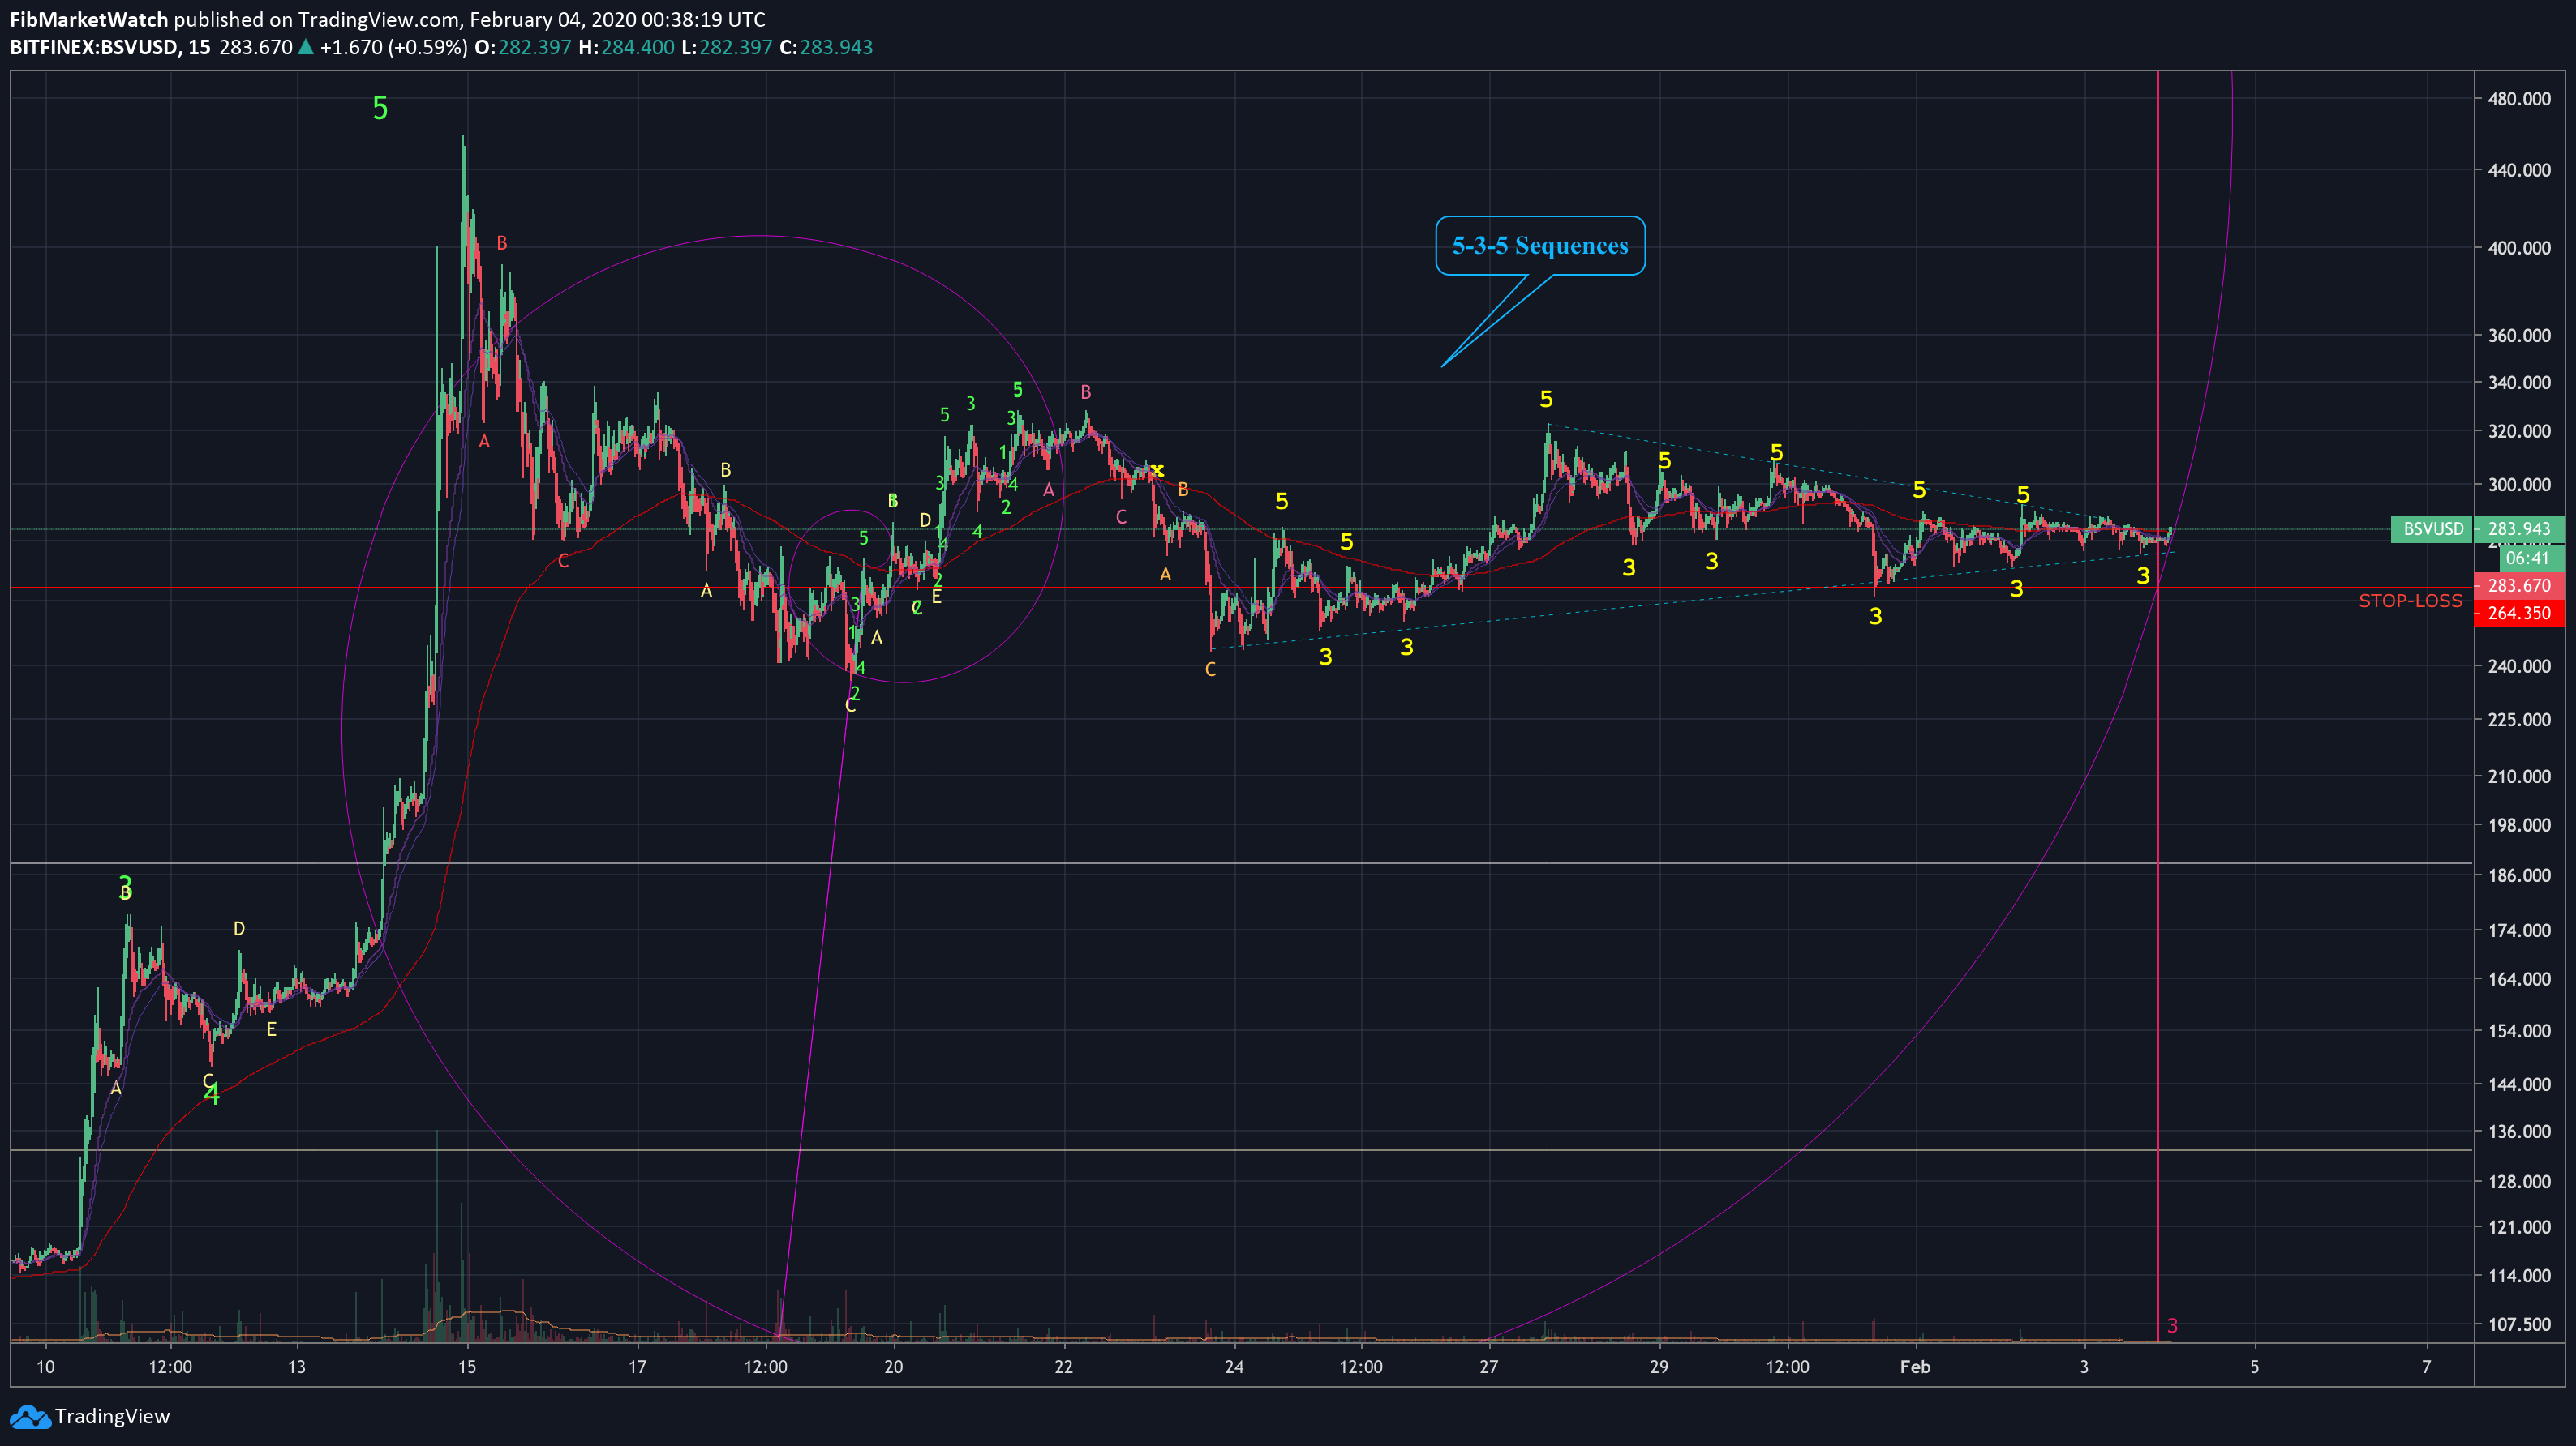This screenshot has height=1446, width=2576.
Task: Click the 360.000 price axis label
Action: 2519,336
